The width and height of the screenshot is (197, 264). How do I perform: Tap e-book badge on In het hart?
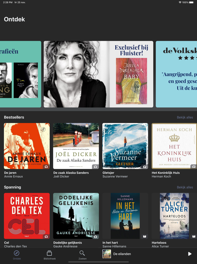click(x=145, y=237)
